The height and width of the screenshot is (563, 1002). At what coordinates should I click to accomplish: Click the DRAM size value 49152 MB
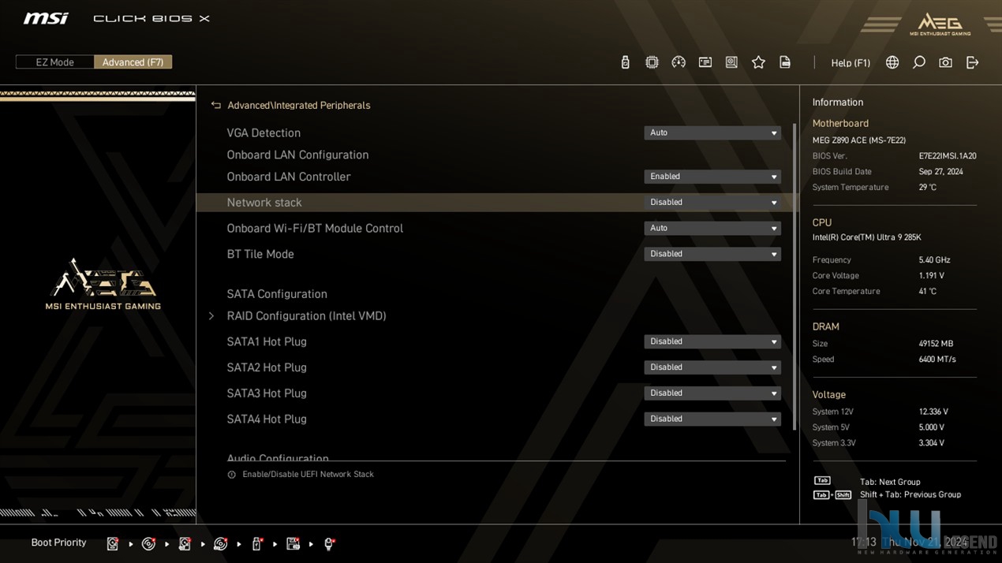click(936, 344)
